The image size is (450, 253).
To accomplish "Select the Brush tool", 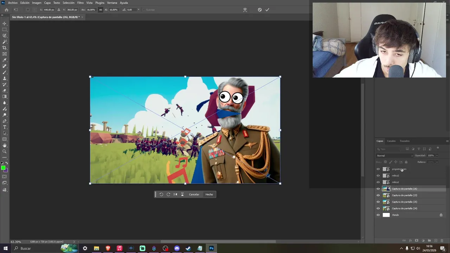I will [x=5, y=72].
